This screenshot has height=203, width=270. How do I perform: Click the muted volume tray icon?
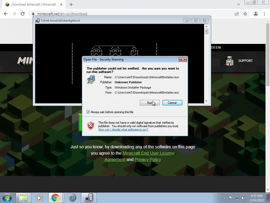tap(243, 198)
